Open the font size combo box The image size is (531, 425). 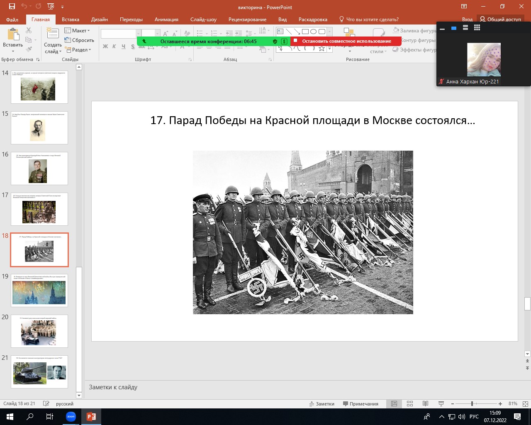[x=151, y=34]
